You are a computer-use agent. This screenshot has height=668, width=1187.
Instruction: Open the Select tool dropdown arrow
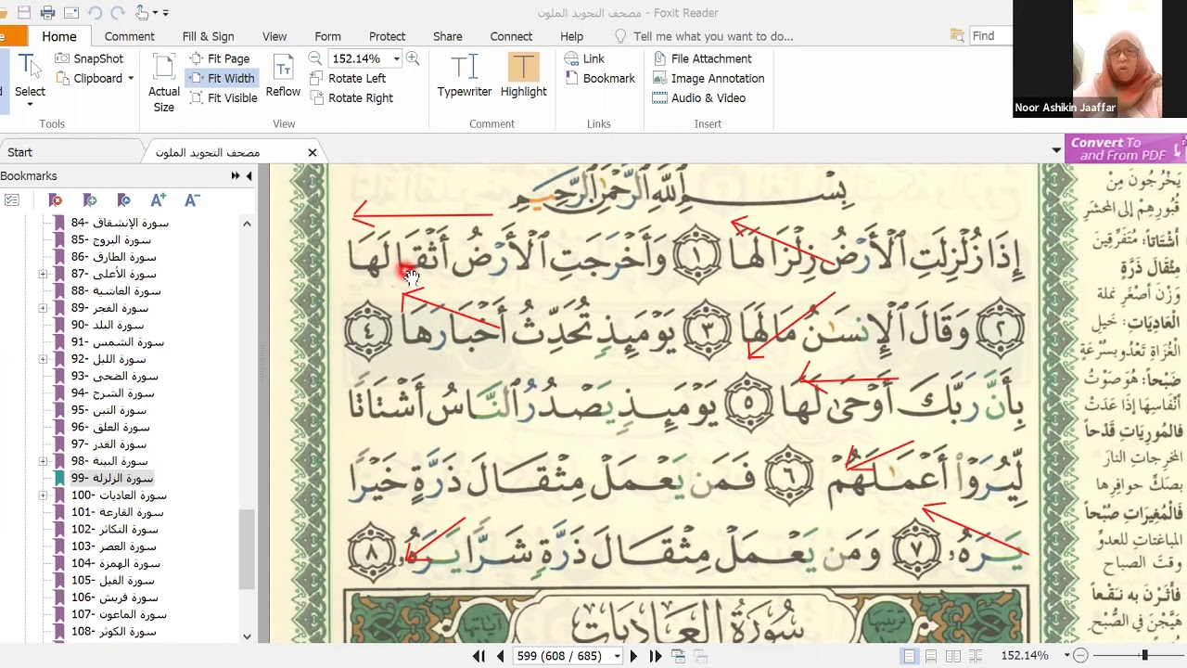[30, 104]
